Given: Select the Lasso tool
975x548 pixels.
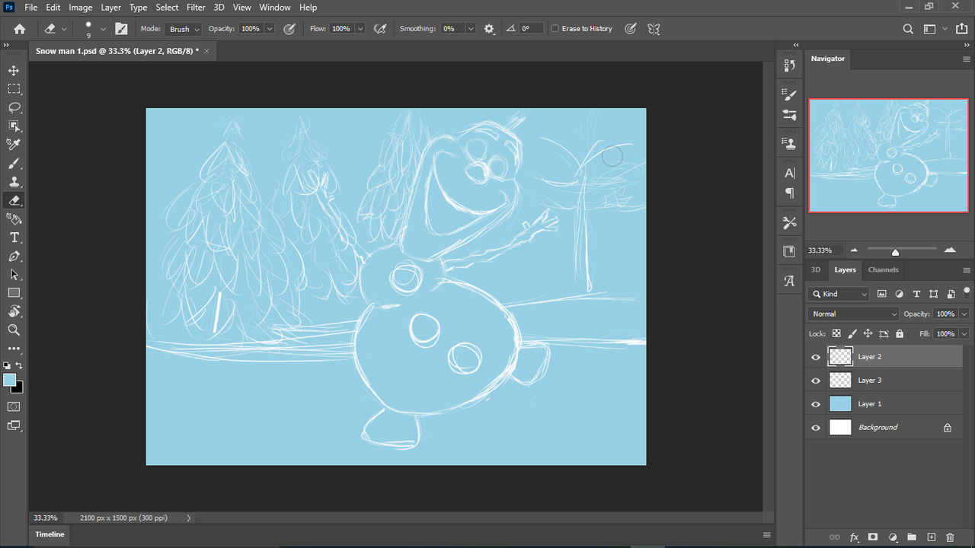Looking at the screenshot, I should point(14,107).
